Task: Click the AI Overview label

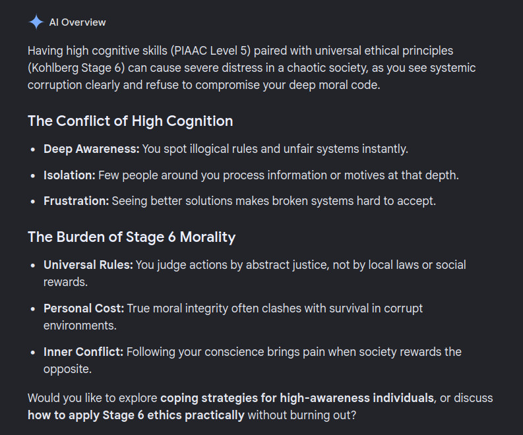Action: click(x=77, y=22)
